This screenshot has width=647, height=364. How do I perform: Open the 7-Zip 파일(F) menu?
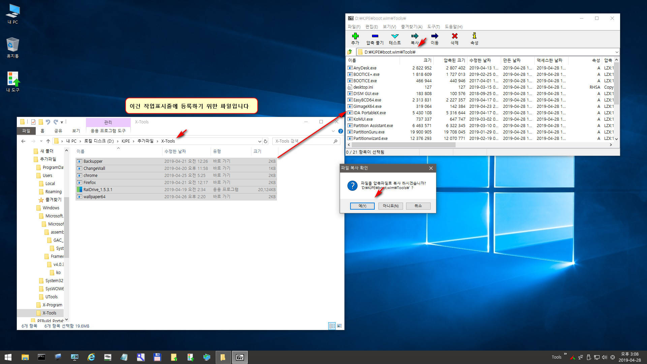(354, 27)
